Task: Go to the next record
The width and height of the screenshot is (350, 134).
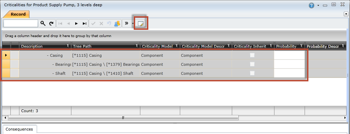Action: [76, 24]
